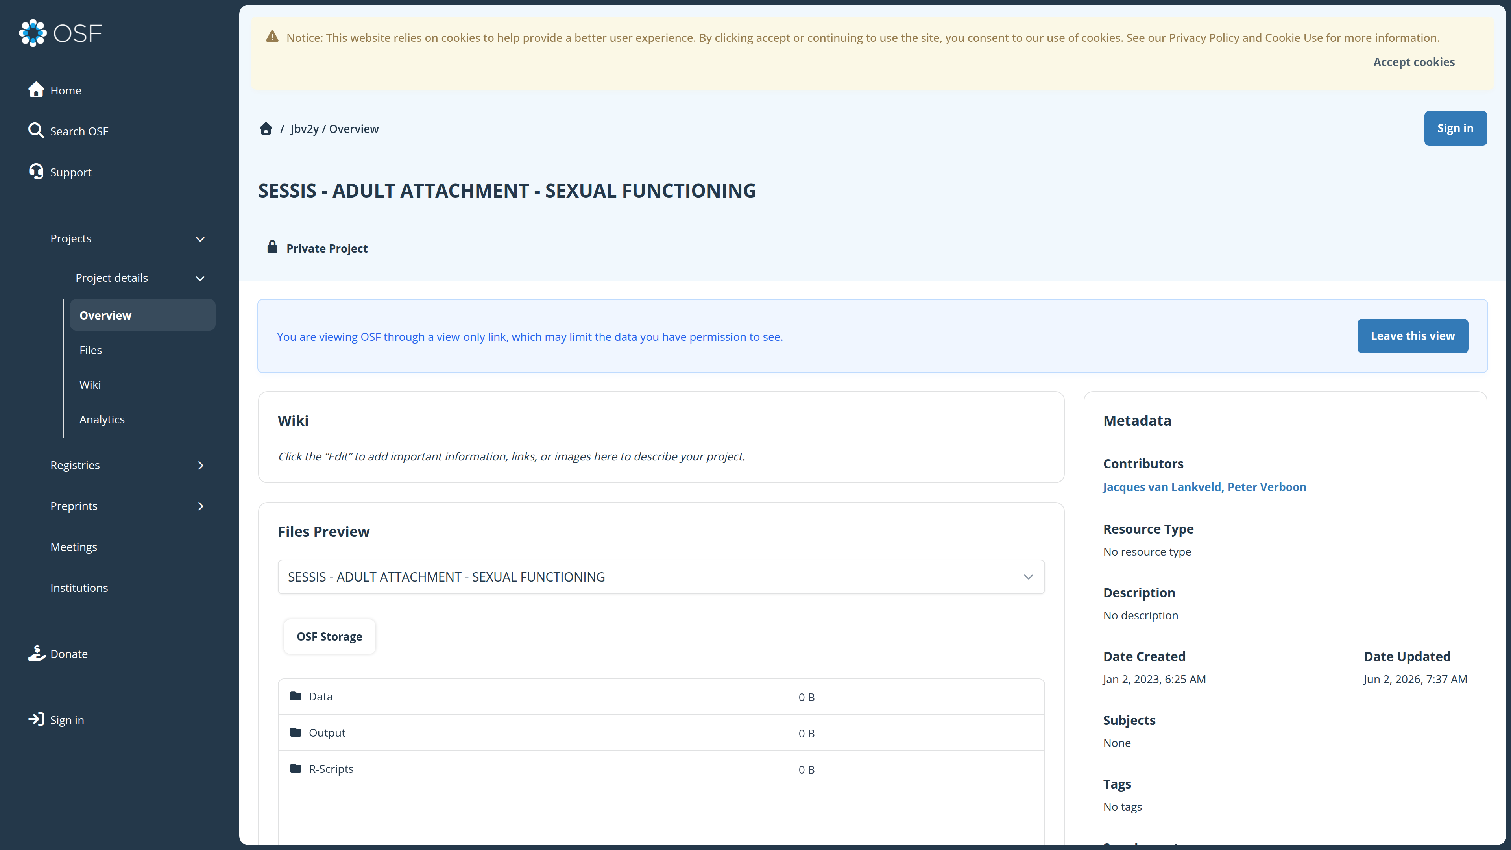Click the breadcrumb home icon
The image size is (1511, 850).
(x=266, y=128)
